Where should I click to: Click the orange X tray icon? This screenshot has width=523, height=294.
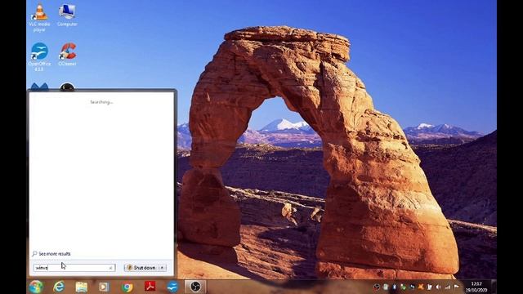coord(421,287)
